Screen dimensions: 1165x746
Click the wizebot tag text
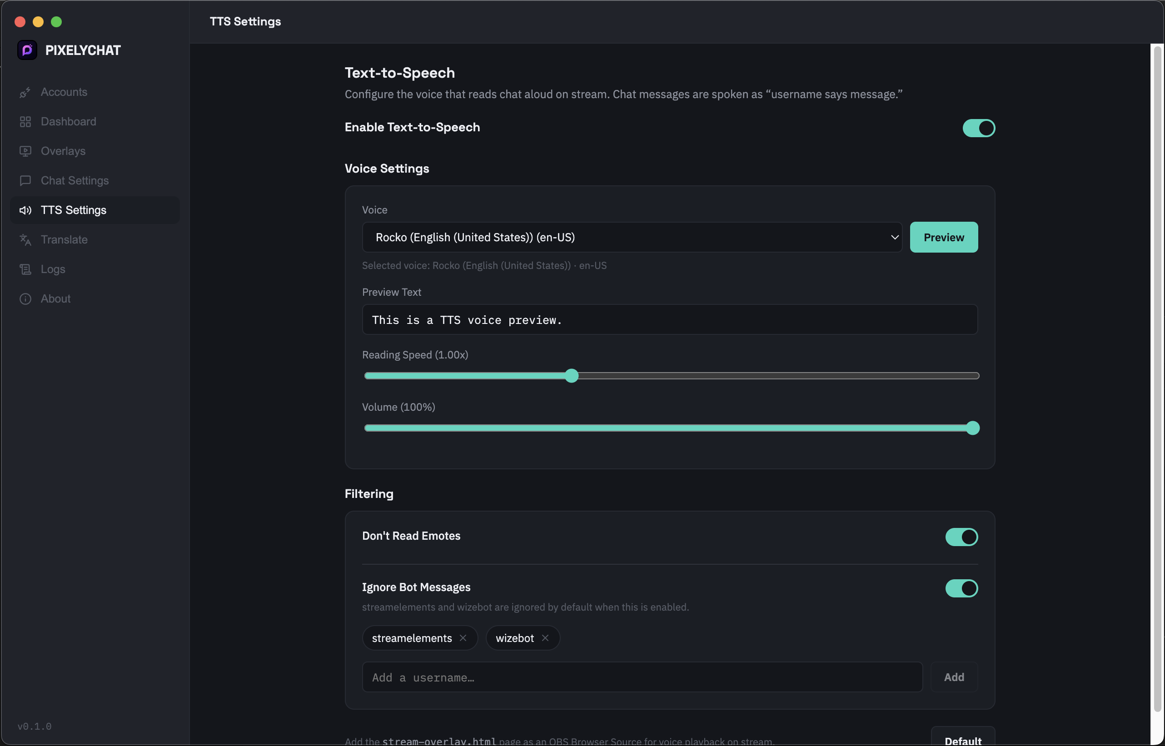(515, 638)
